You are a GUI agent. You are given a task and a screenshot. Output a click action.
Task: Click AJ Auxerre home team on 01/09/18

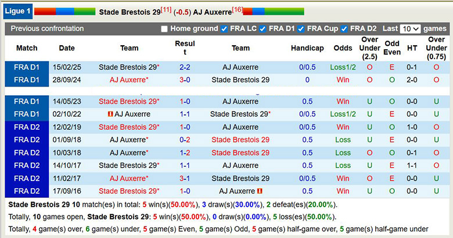pos(128,140)
